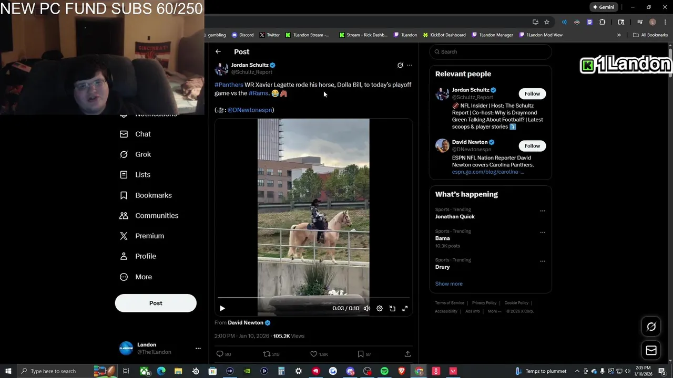
Task: Mute the video with the speaker icon
Action: 367,309
